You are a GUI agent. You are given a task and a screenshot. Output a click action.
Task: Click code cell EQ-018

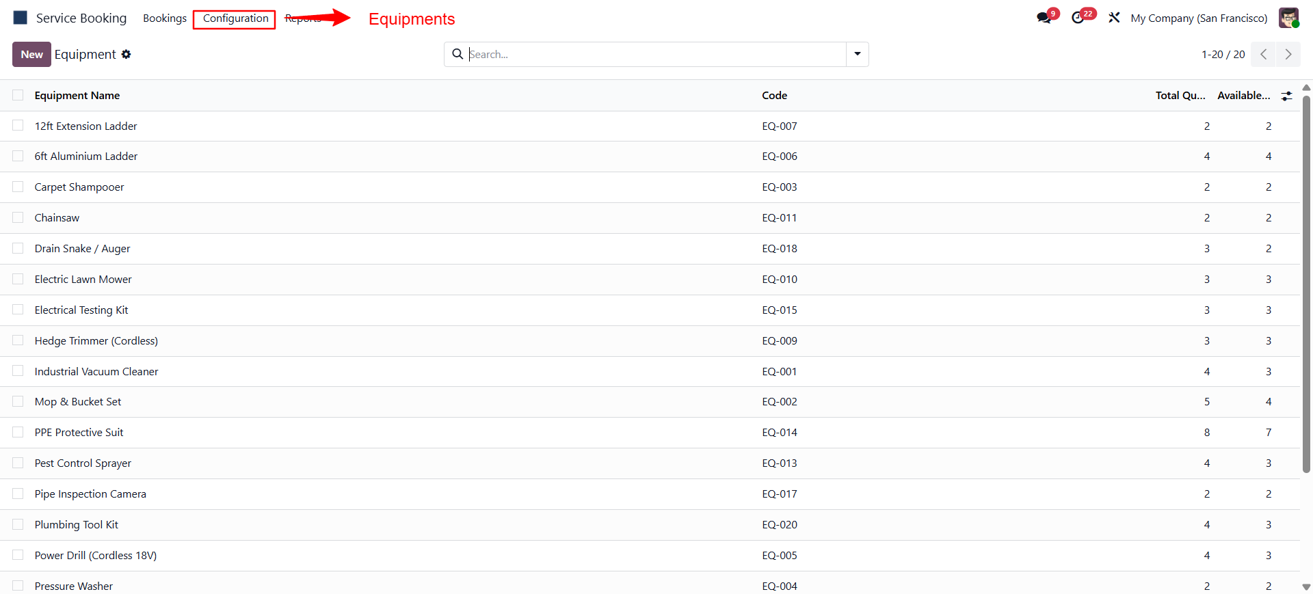[x=780, y=249]
